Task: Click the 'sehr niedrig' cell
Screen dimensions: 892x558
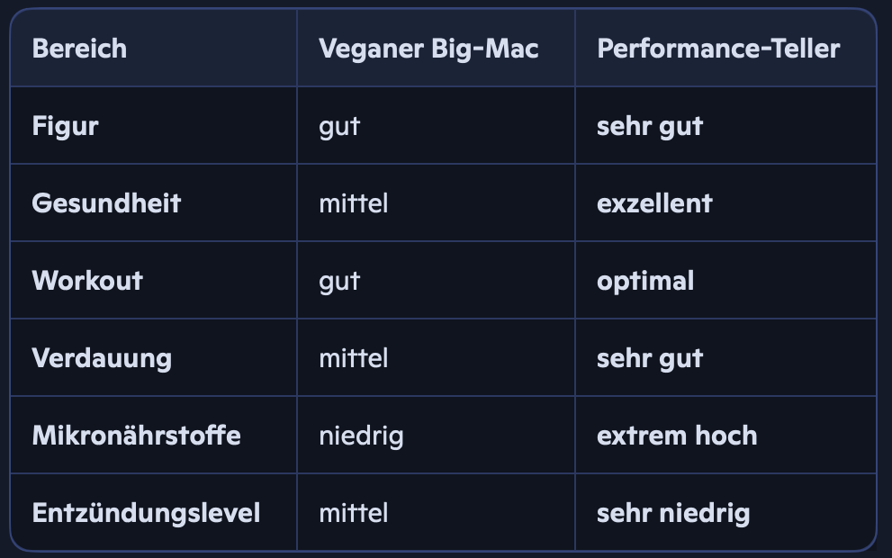Action: (x=673, y=513)
